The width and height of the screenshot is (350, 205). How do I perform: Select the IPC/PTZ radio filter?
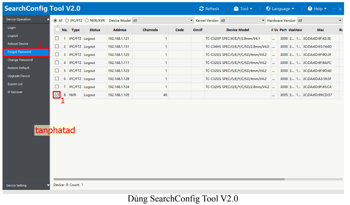[67, 21]
